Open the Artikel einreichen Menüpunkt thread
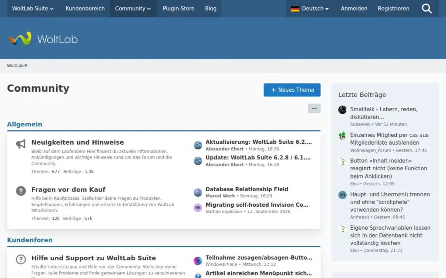This screenshot has height=278, width=446. 259,273
